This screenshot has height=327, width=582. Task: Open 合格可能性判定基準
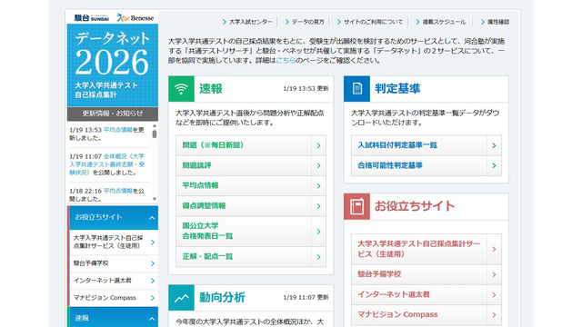tap(426, 165)
